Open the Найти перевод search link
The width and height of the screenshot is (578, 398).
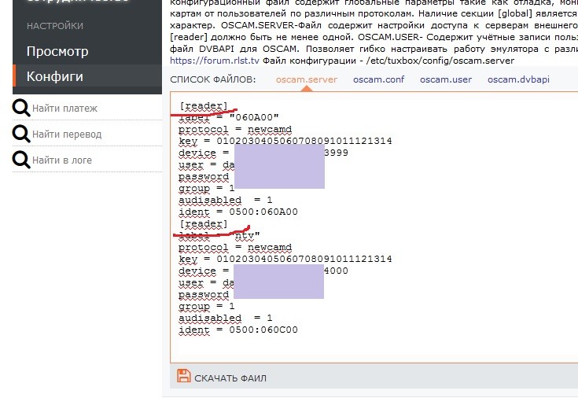[x=67, y=135]
